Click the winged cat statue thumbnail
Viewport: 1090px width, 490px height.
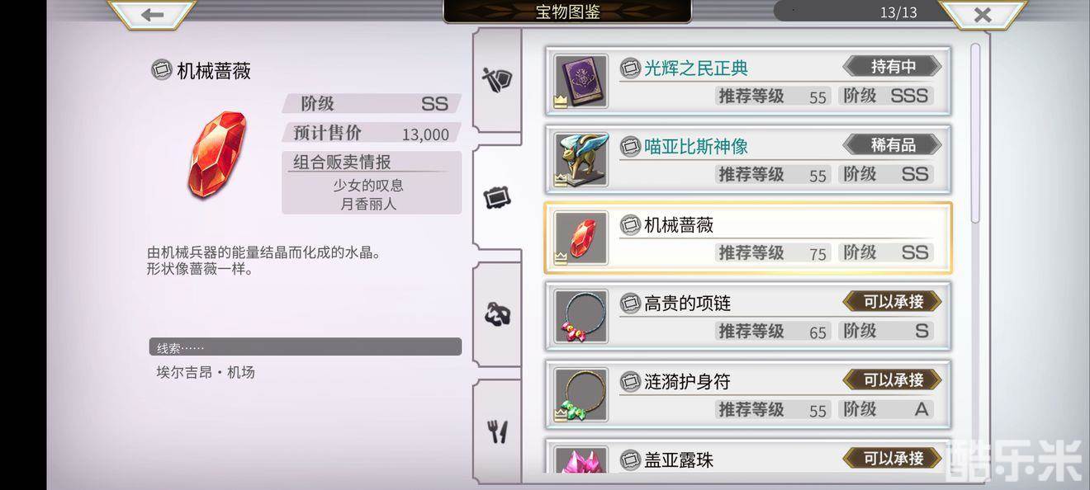coord(581,159)
